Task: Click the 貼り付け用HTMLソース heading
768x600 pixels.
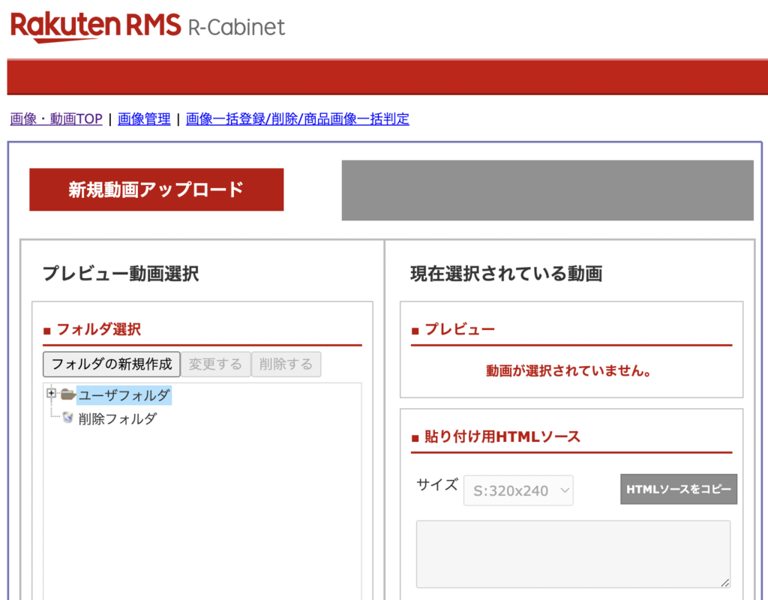Action: 502,436
